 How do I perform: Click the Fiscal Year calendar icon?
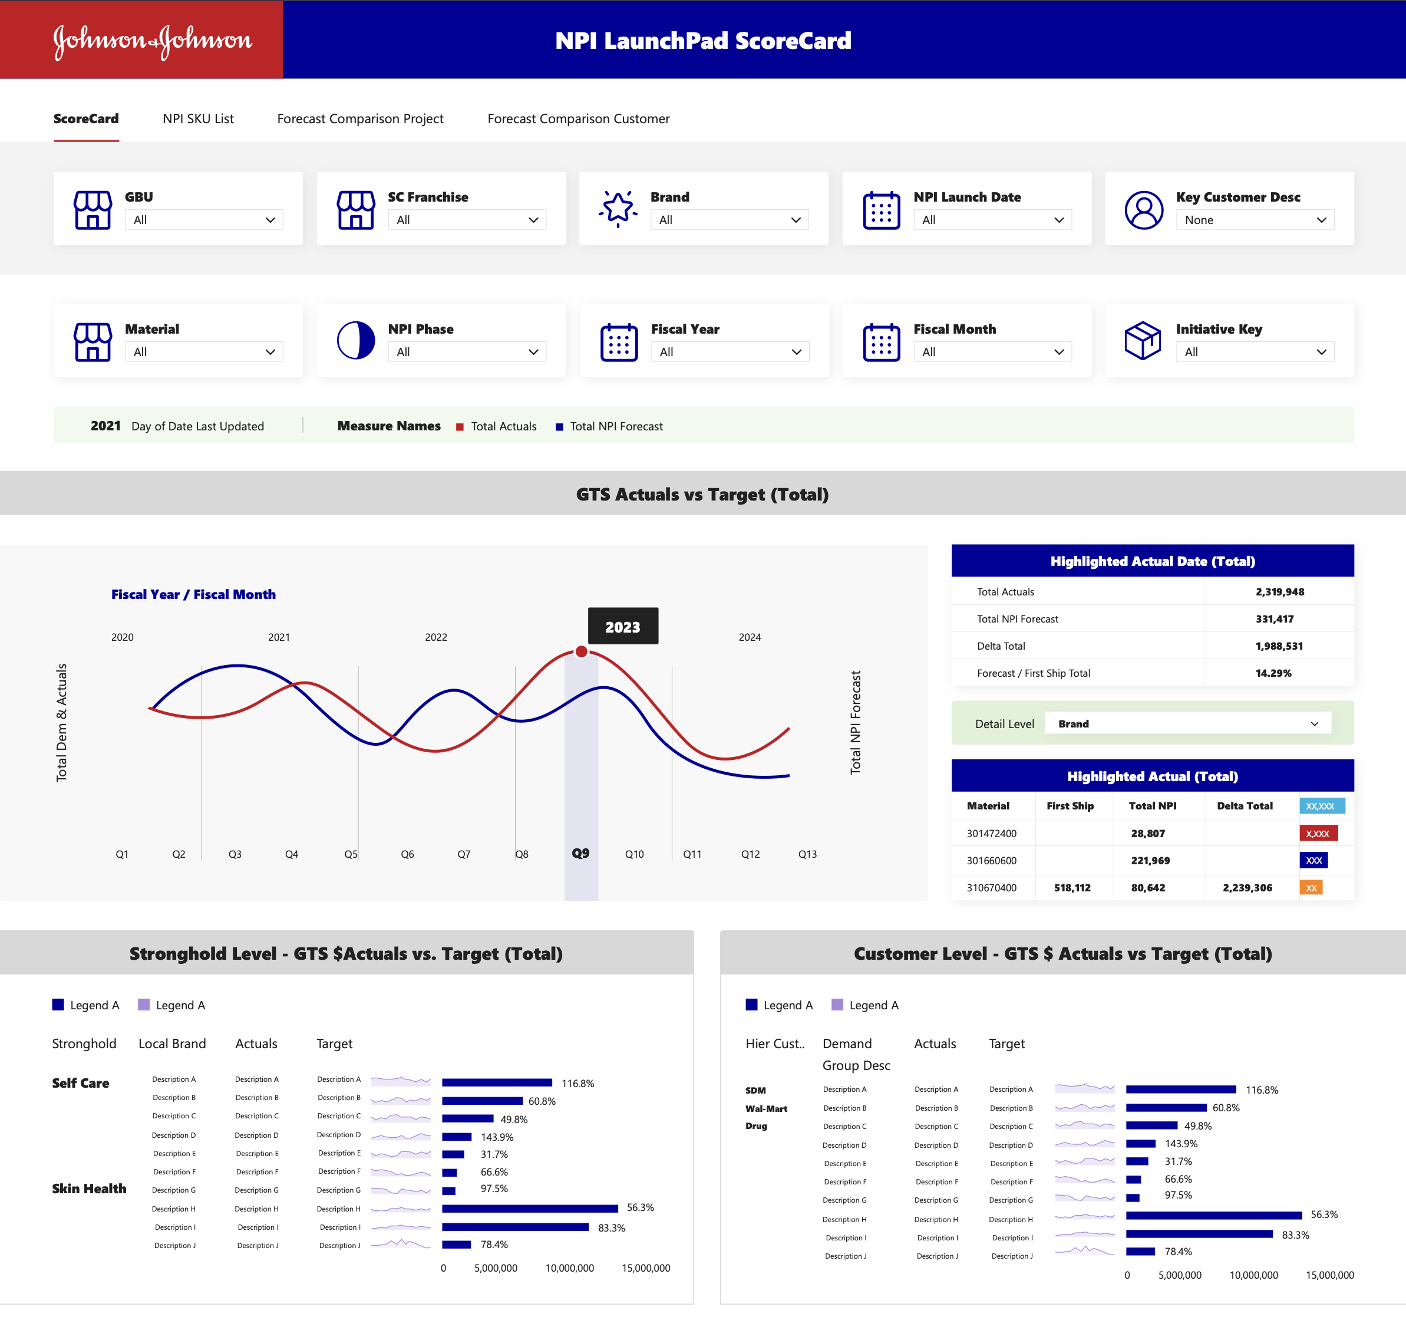[619, 343]
